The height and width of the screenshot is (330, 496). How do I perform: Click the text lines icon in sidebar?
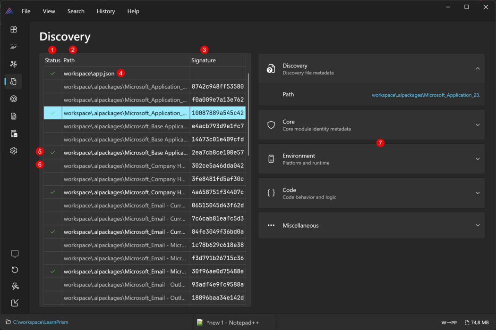click(14, 47)
